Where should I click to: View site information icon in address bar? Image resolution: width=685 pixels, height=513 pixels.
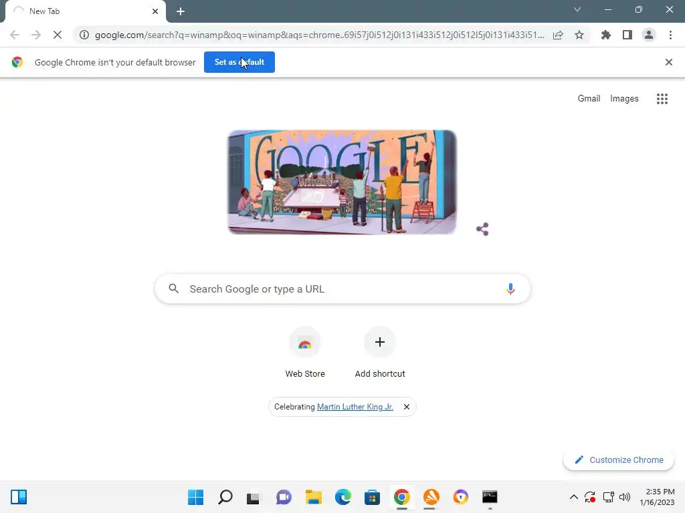(84, 35)
